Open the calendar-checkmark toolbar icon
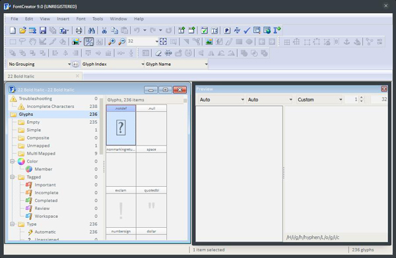 pyautogui.click(x=204, y=30)
